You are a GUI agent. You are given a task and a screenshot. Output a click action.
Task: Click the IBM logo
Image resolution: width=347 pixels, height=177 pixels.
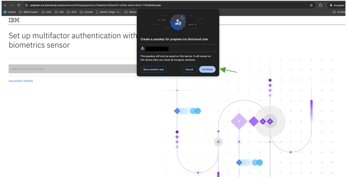point(14,20)
